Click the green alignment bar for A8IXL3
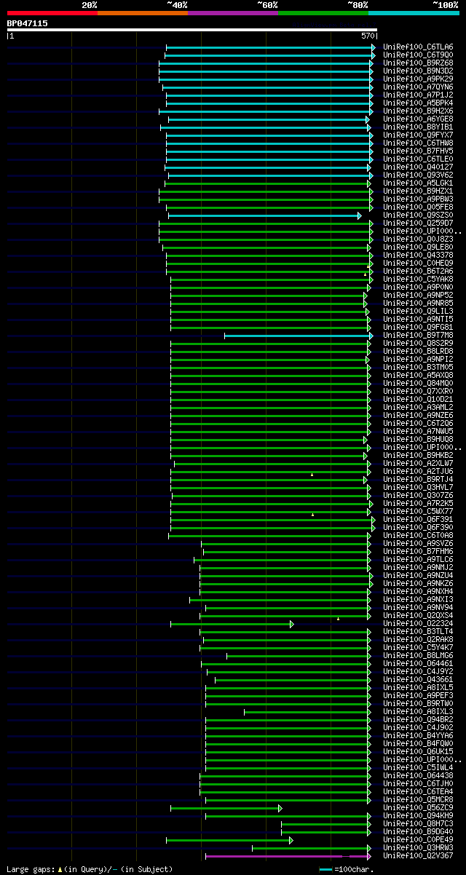 click(x=307, y=712)
